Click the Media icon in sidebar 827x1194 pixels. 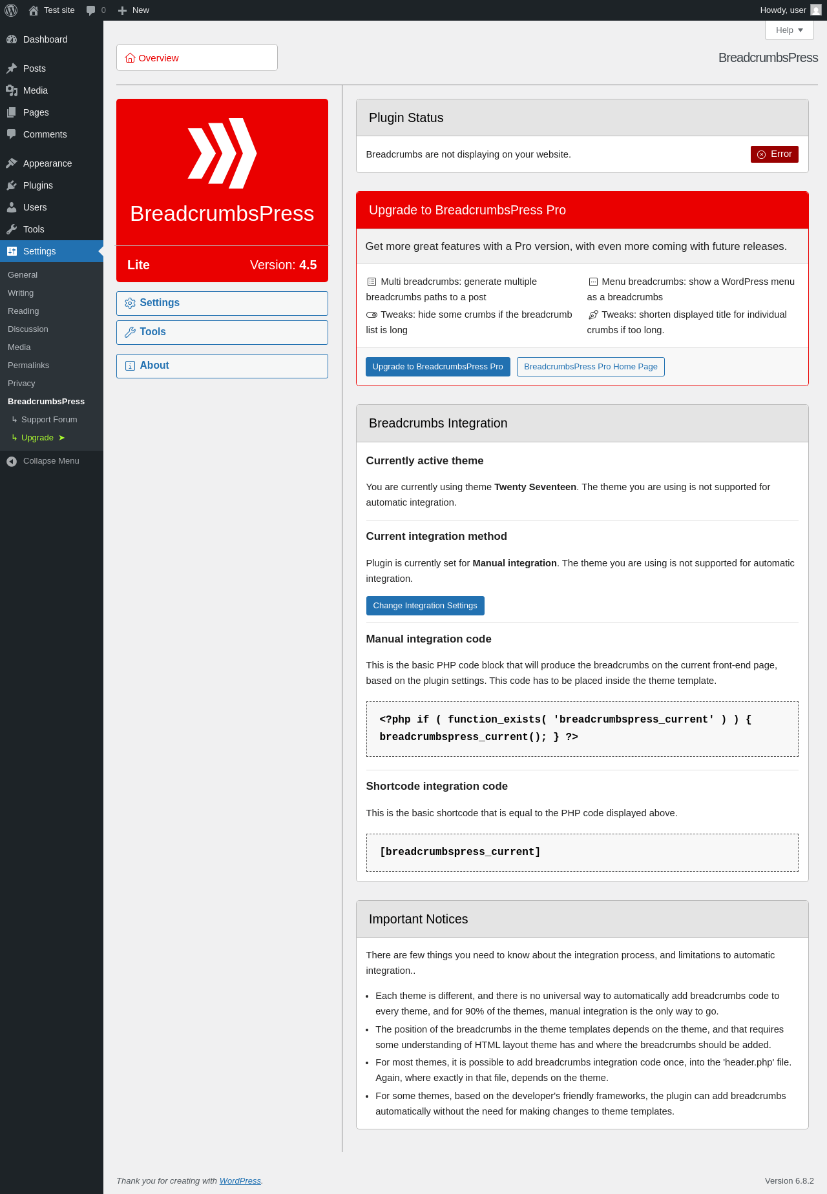click(x=12, y=90)
